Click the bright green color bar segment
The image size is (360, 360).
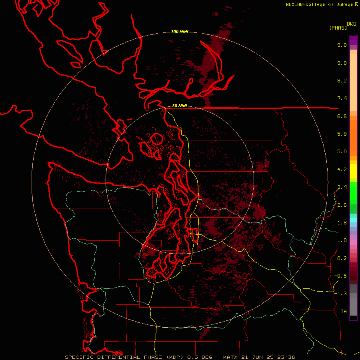[353, 193]
